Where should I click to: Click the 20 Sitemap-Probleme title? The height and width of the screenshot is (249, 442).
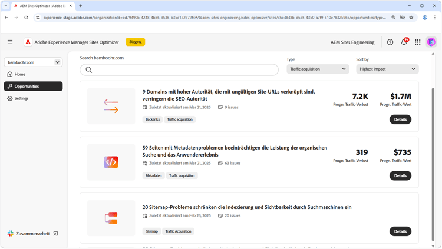pos(247,207)
